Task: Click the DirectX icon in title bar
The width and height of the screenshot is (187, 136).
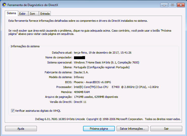Action: point(4,5)
